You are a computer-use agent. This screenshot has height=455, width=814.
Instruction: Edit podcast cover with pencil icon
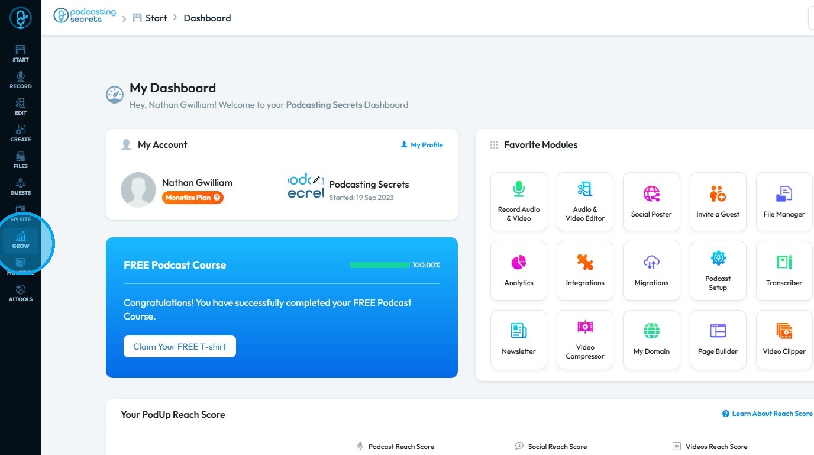316,180
